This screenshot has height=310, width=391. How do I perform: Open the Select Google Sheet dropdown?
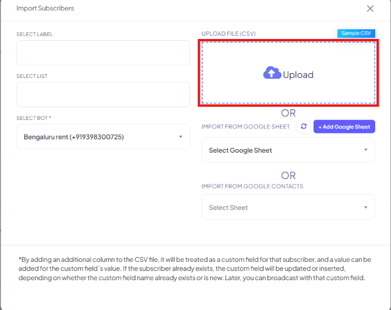click(288, 150)
